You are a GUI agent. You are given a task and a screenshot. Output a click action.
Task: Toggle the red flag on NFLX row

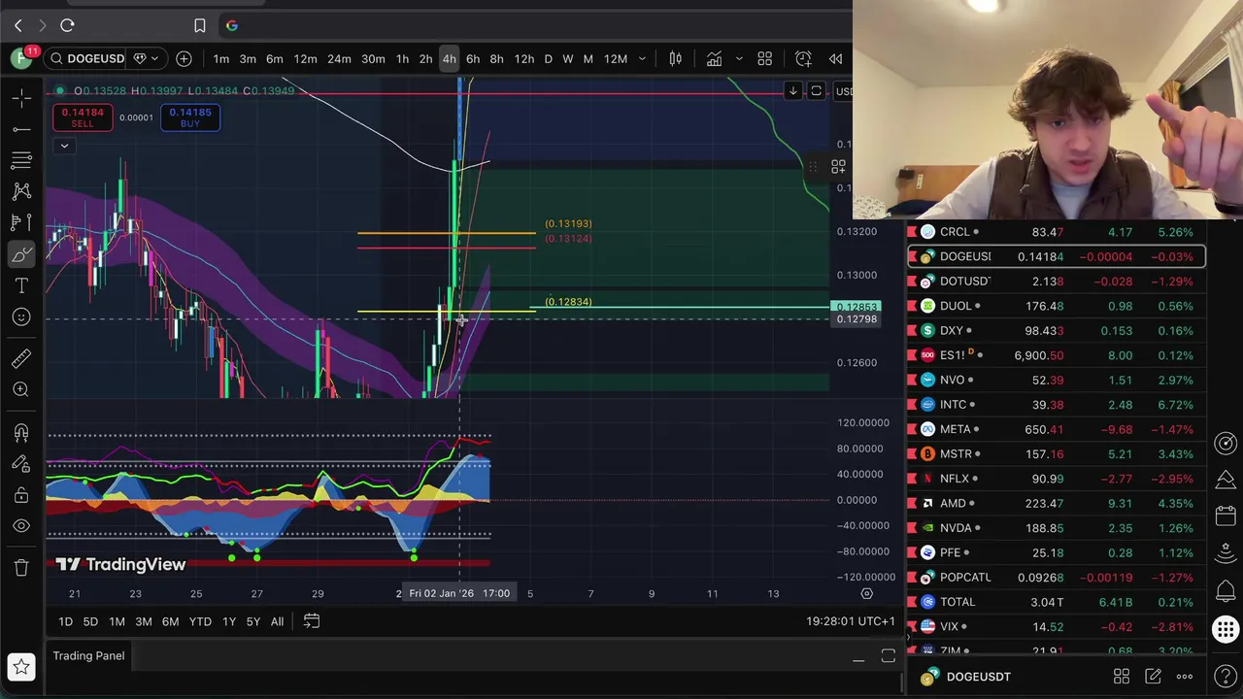[912, 479]
